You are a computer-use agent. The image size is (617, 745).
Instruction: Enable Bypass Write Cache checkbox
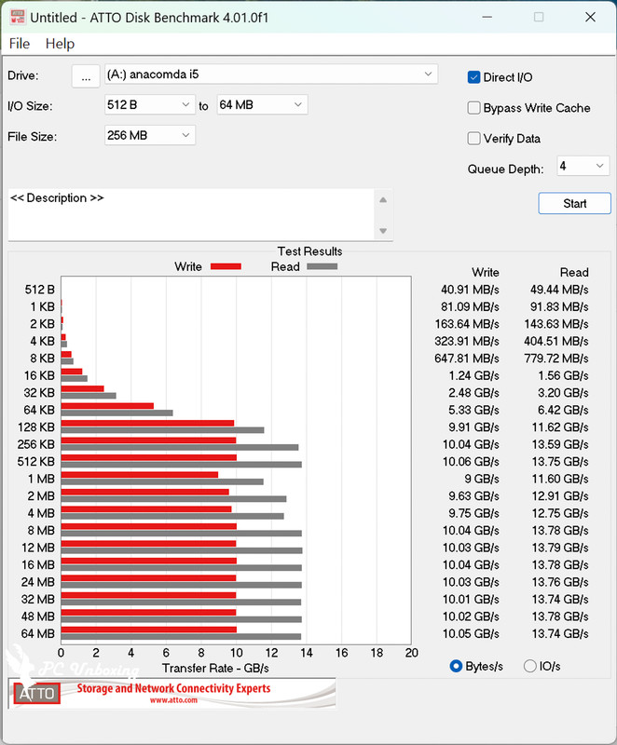[x=473, y=108]
